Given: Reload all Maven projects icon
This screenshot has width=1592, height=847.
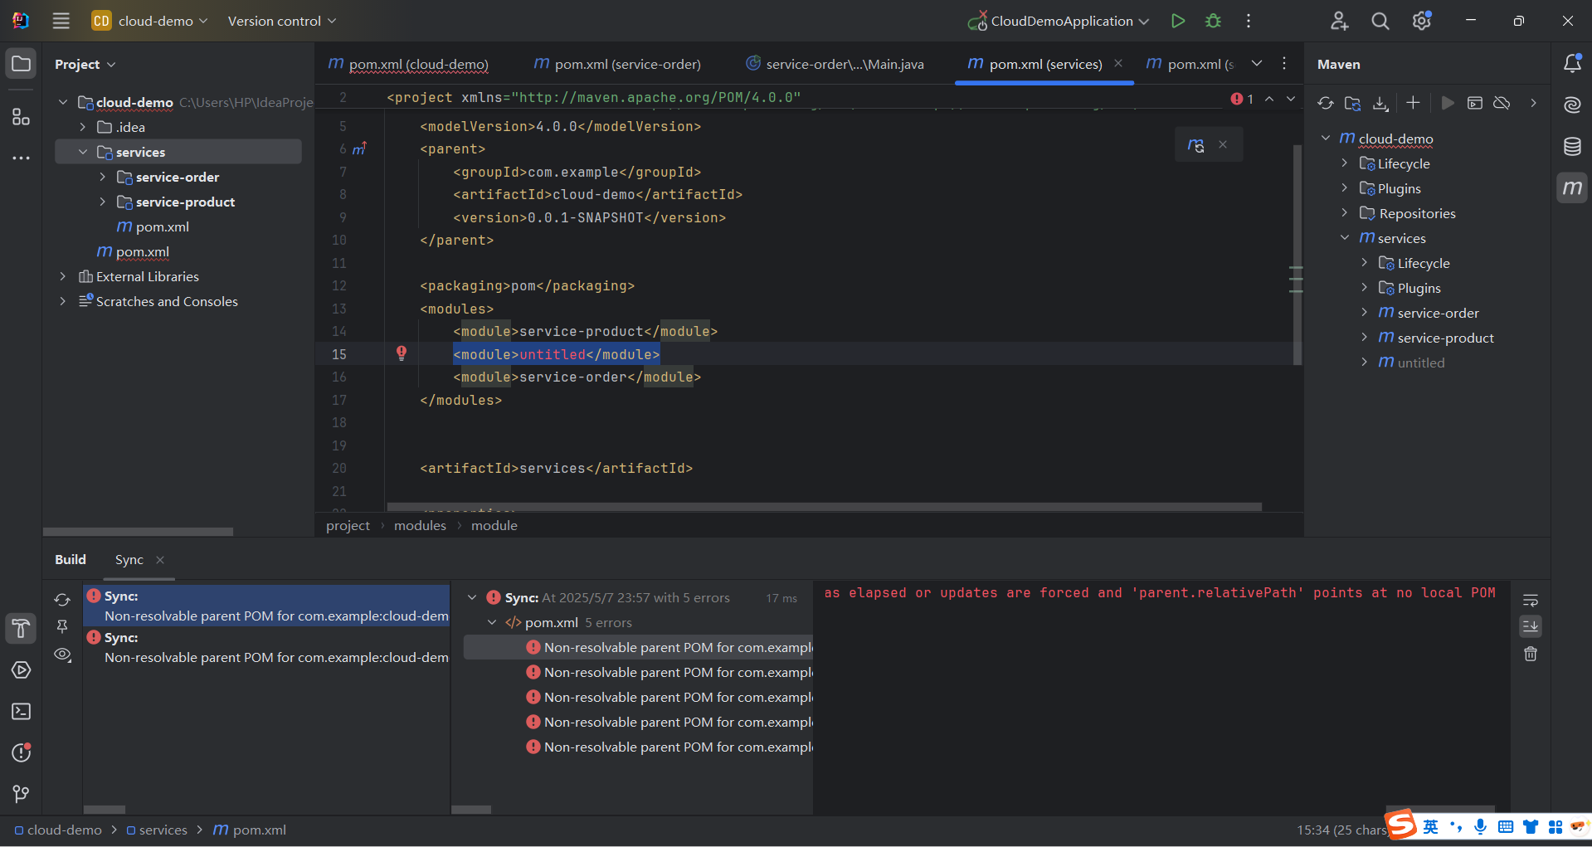Looking at the screenshot, I should (x=1325, y=103).
